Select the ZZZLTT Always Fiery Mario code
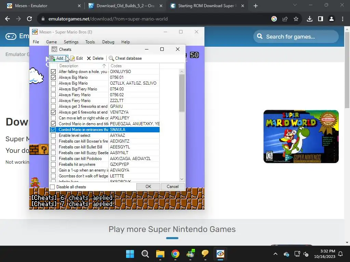350x262 pixels. point(117,101)
